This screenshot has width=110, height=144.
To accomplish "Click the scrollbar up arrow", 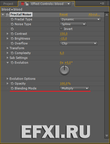I will click(x=107, y=15).
